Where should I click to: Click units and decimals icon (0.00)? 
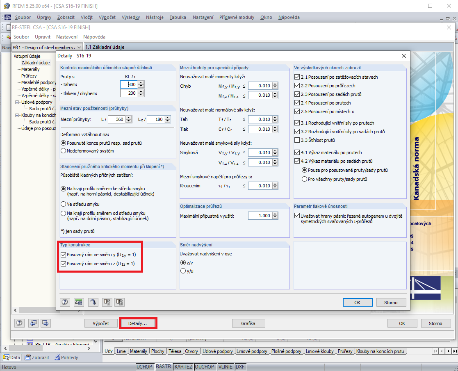tap(79, 302)
